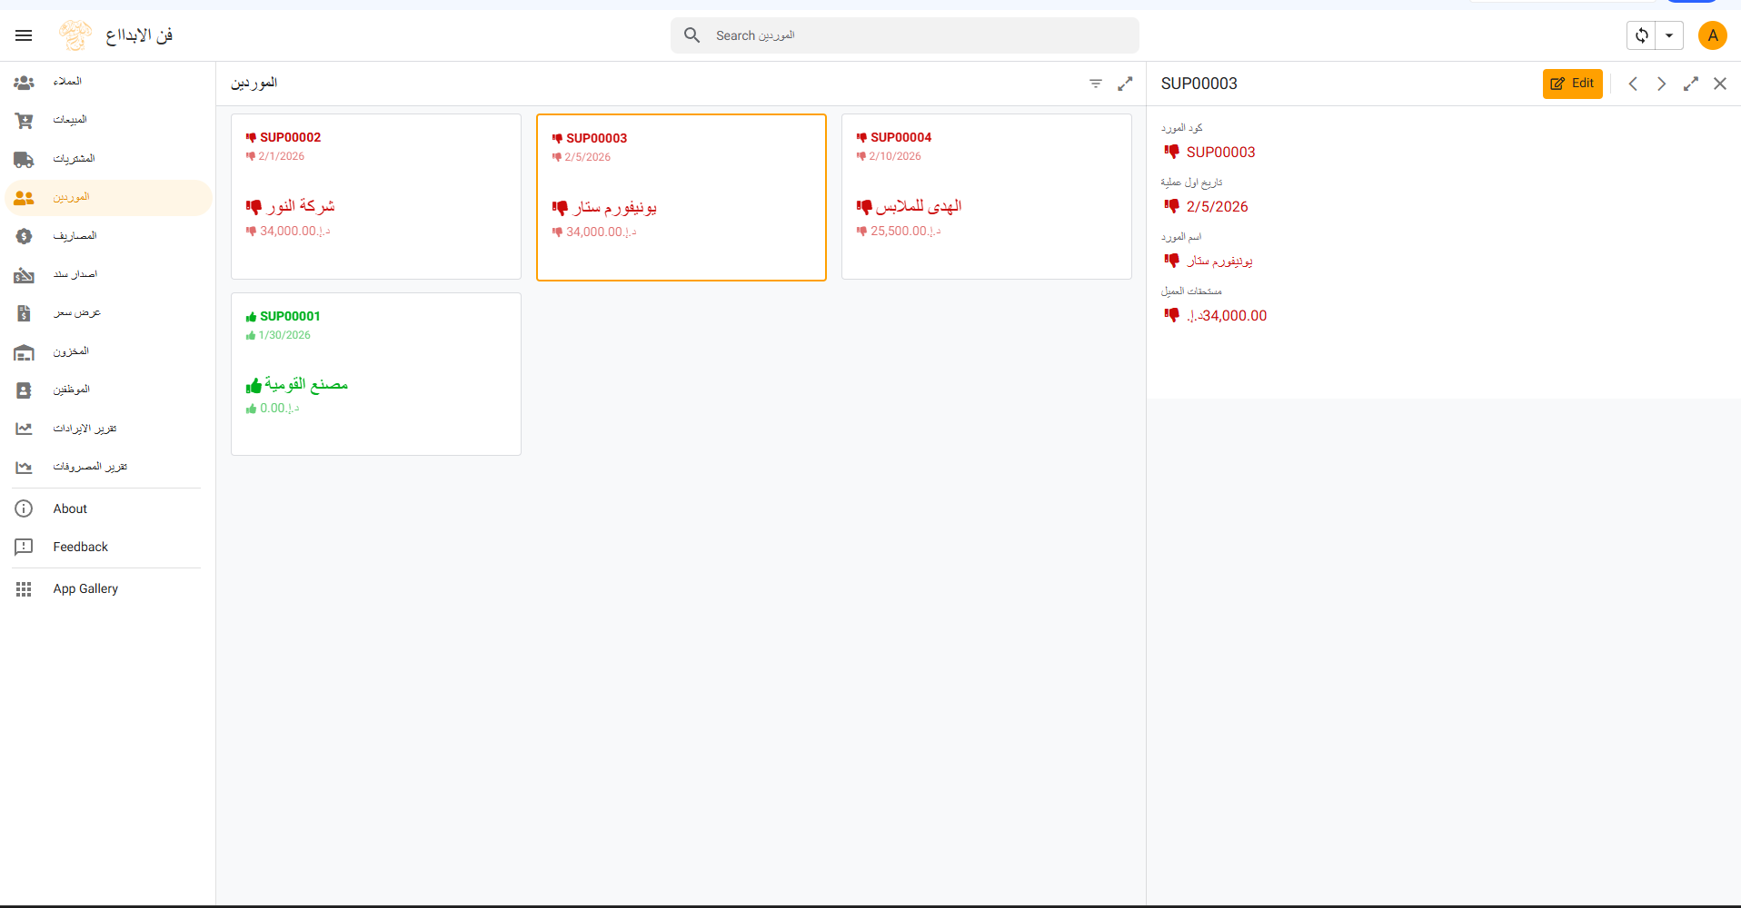Screen dimensions: 1741x908
Task: Select the SUP00001 supplier card
Action: tap(375, 373)
